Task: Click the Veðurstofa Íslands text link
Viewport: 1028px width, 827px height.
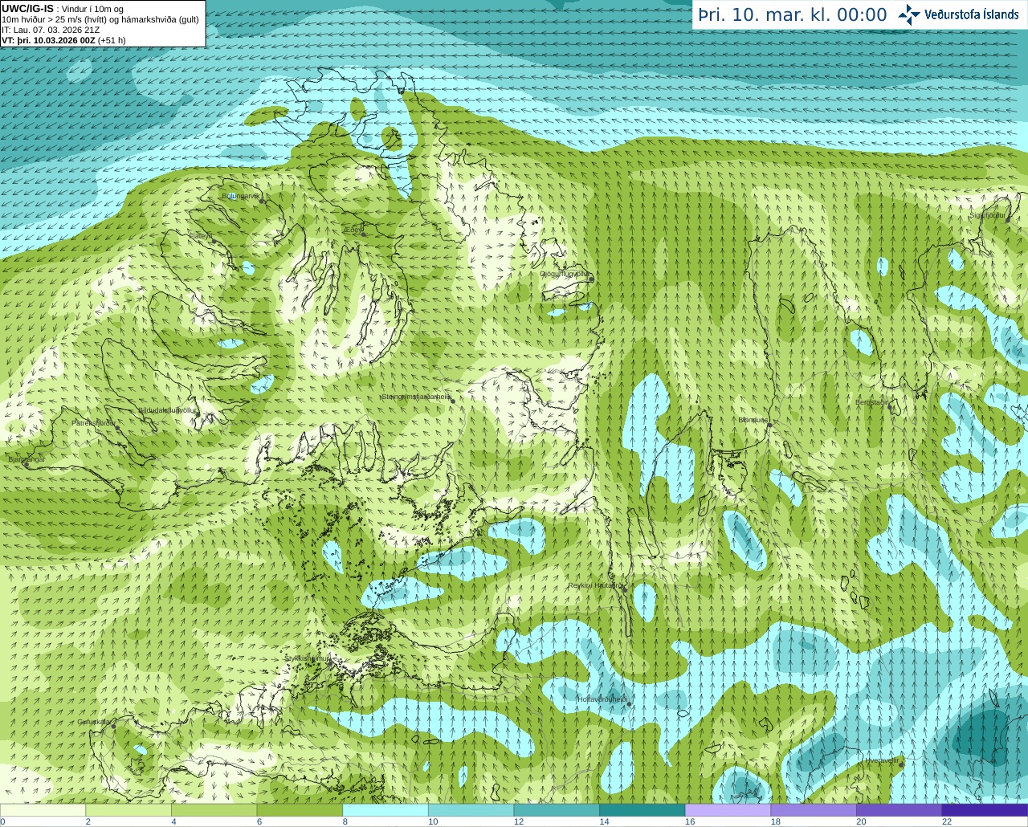Action: point(971,14)
